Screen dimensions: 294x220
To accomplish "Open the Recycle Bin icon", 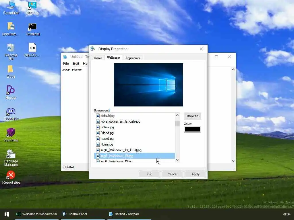I will click(11, 52).
